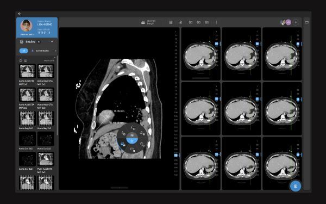
Task: Click the studies panel vertical scrollbar
Action: click(57, 96)
